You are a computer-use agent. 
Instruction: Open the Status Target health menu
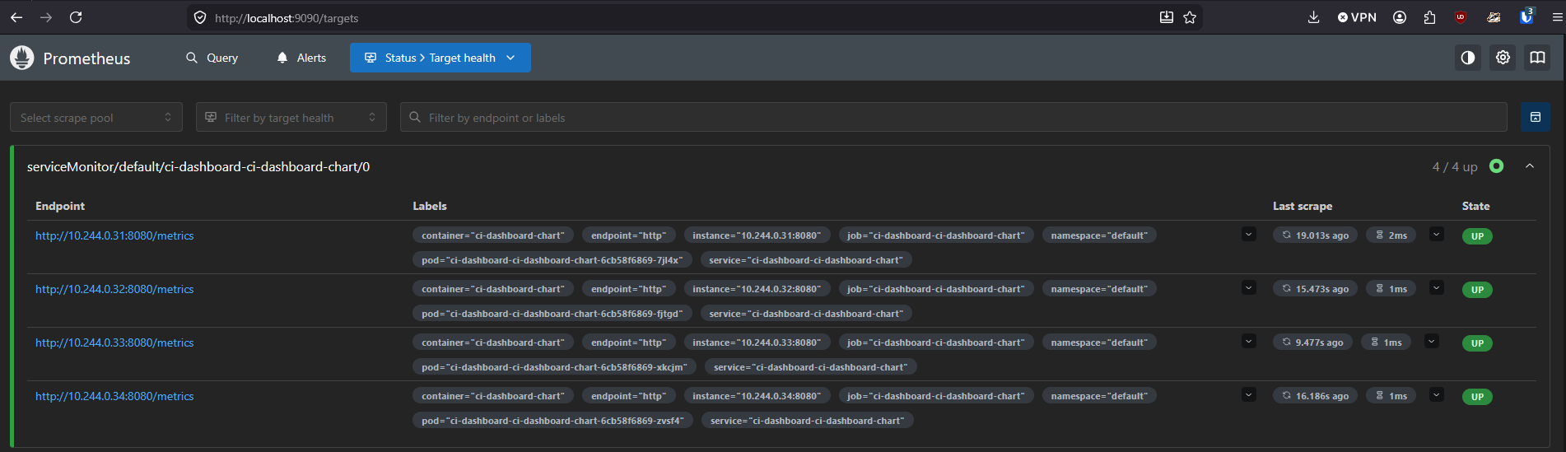[440, 58]
